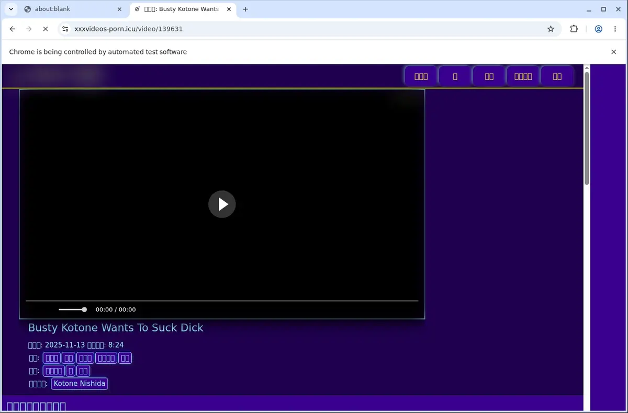Select the active video page tab
The height and width of the screenshot is (413, 628).
(x=182, y=9)
